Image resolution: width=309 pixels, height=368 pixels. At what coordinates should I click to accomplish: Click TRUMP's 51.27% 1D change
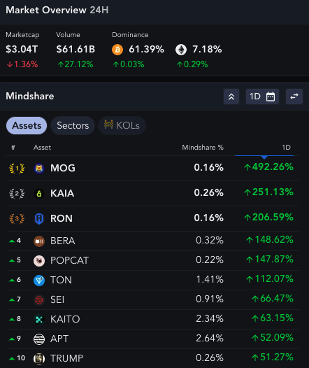[x=273, y=358]
